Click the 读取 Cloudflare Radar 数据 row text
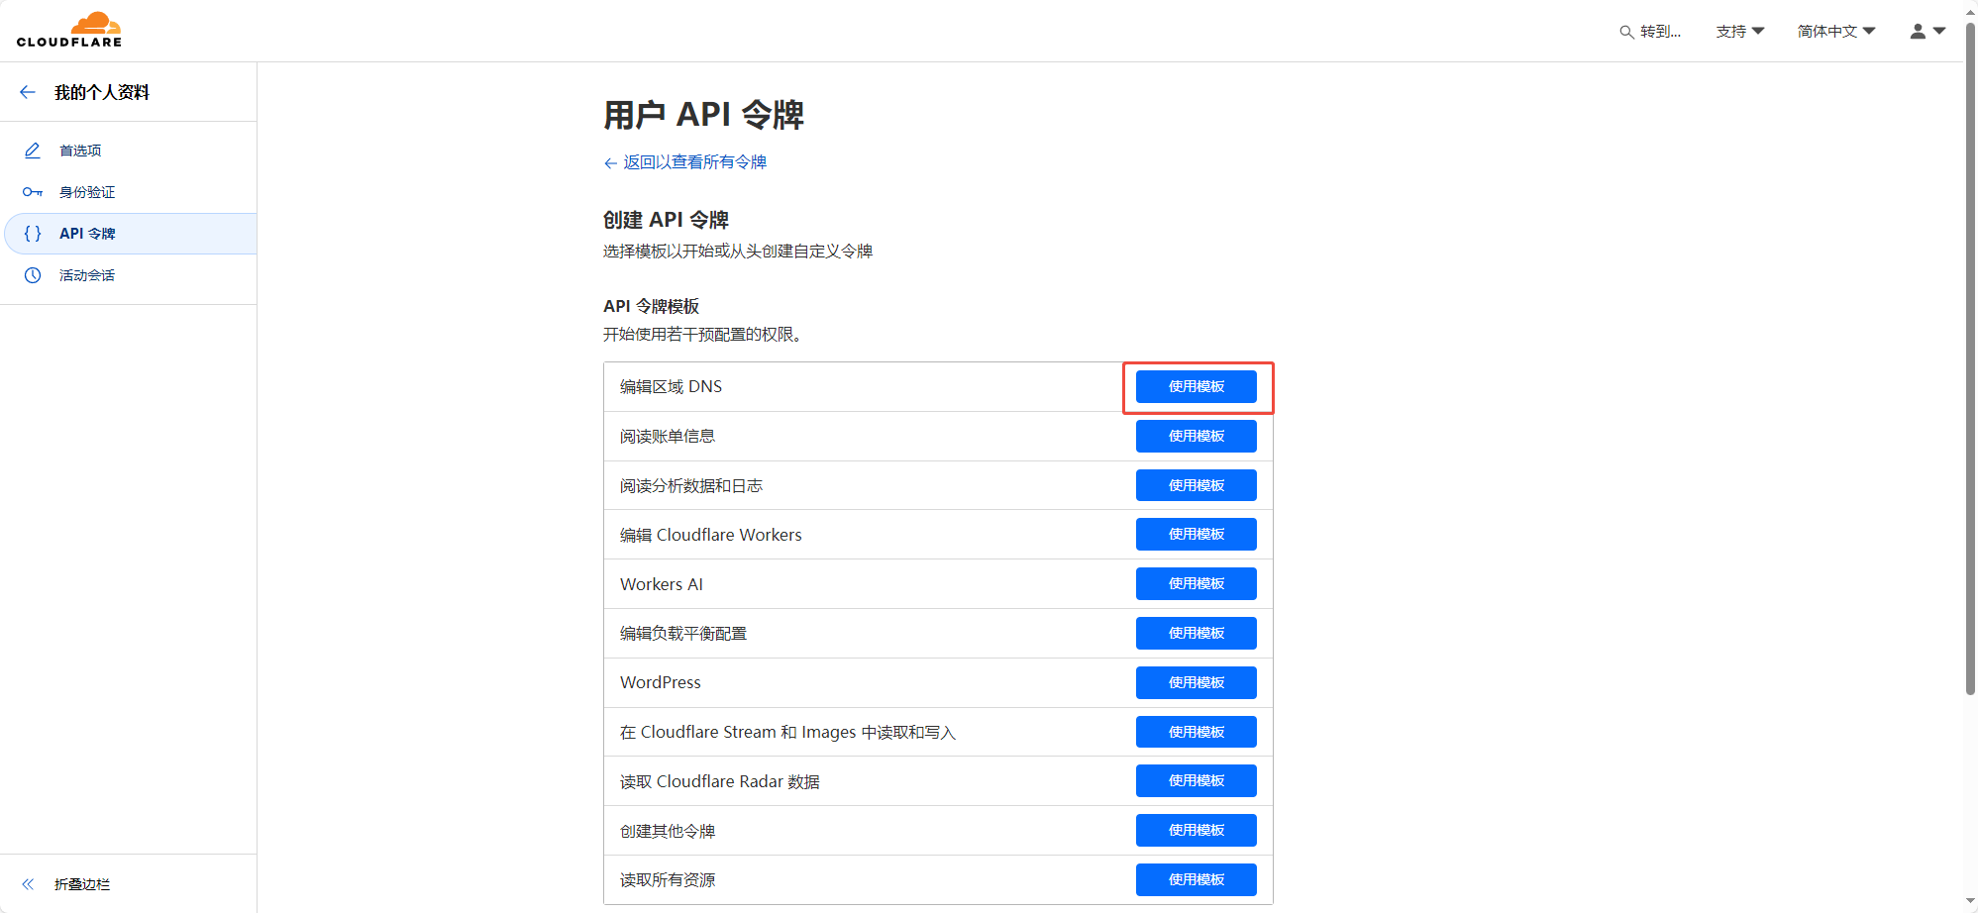1978x913 pixels. click(x=720, y=781)
